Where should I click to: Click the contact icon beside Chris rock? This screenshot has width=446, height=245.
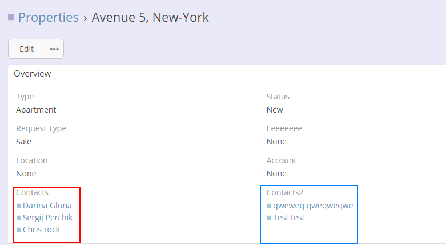pos(18,230)
